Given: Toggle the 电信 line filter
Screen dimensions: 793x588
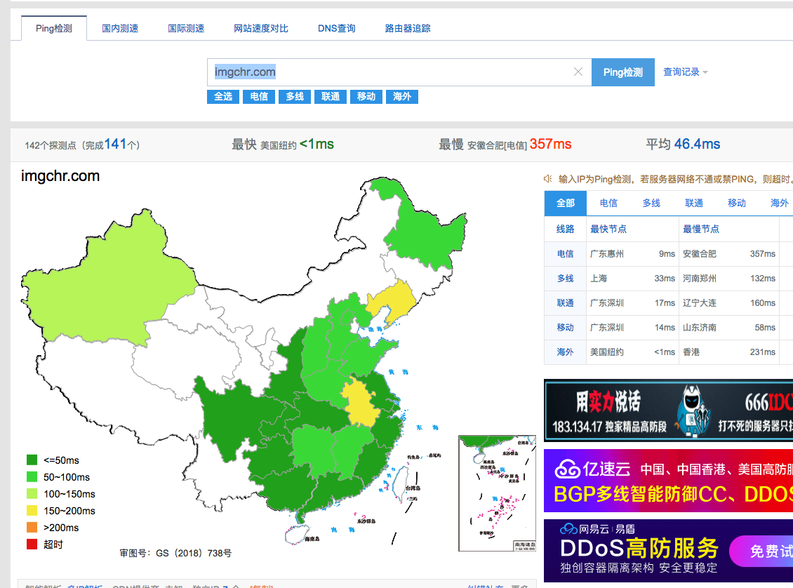Looking at the screenshot, I should [x=259, y=97].
